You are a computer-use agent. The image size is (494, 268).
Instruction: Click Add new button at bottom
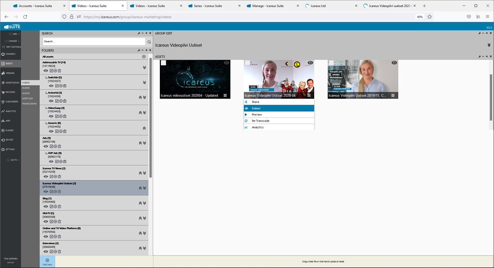pyautogui.click(x=47, y=262)
